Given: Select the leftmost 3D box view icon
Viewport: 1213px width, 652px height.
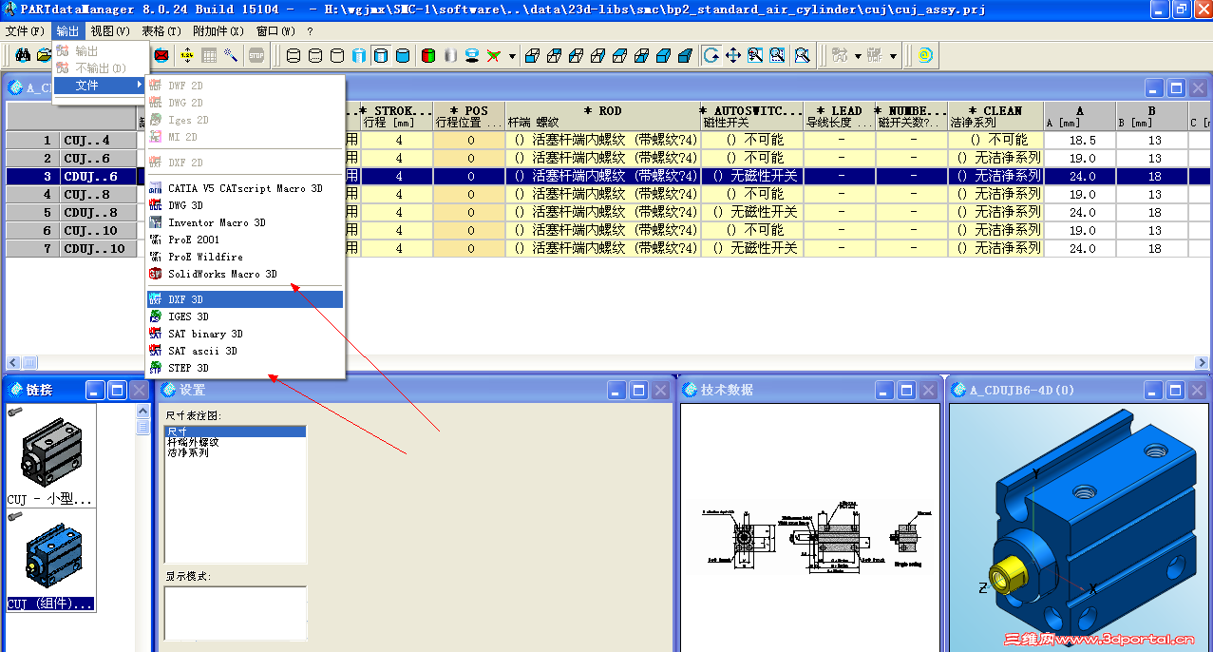Looking at the screenshot, I should coord(531,55).
